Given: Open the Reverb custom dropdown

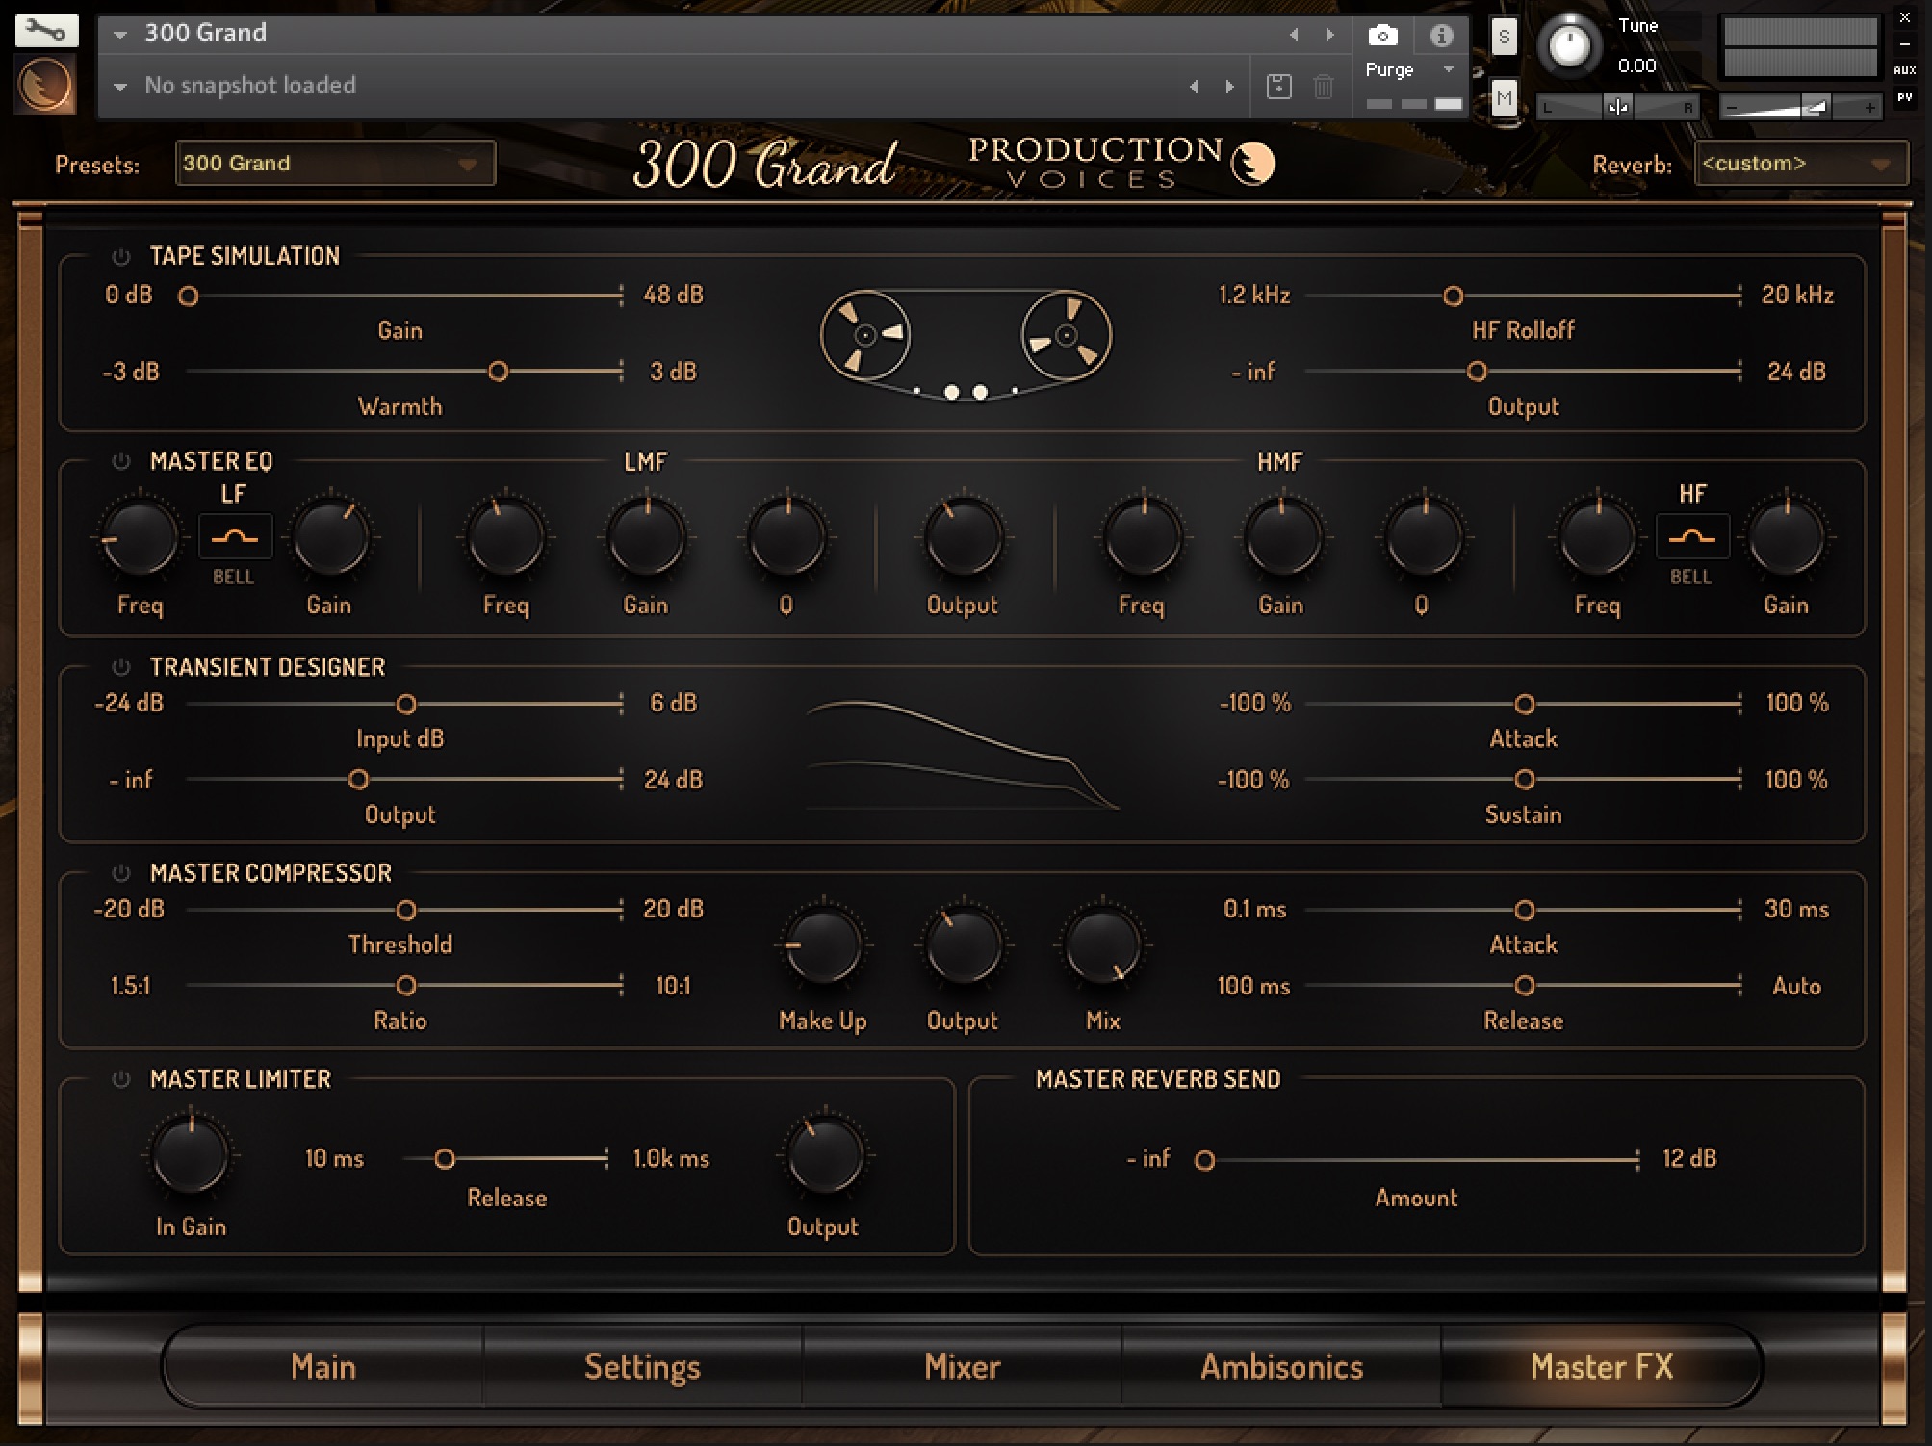Looking at the screenshot, I should coord(1800,163).
